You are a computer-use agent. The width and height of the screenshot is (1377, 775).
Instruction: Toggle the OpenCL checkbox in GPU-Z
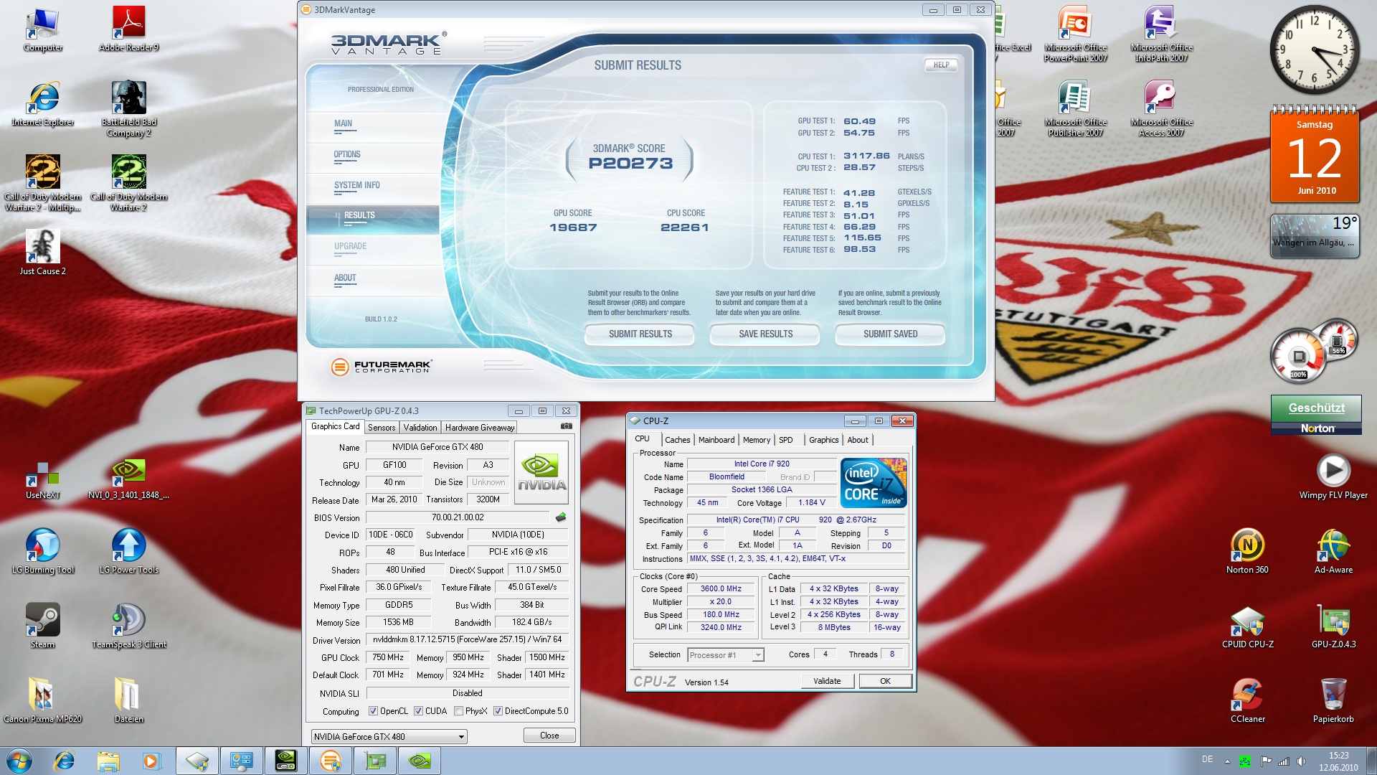coord(373,711)
